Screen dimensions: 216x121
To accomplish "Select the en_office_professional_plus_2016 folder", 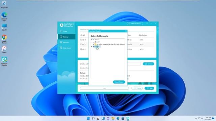I will click(110, 44).
